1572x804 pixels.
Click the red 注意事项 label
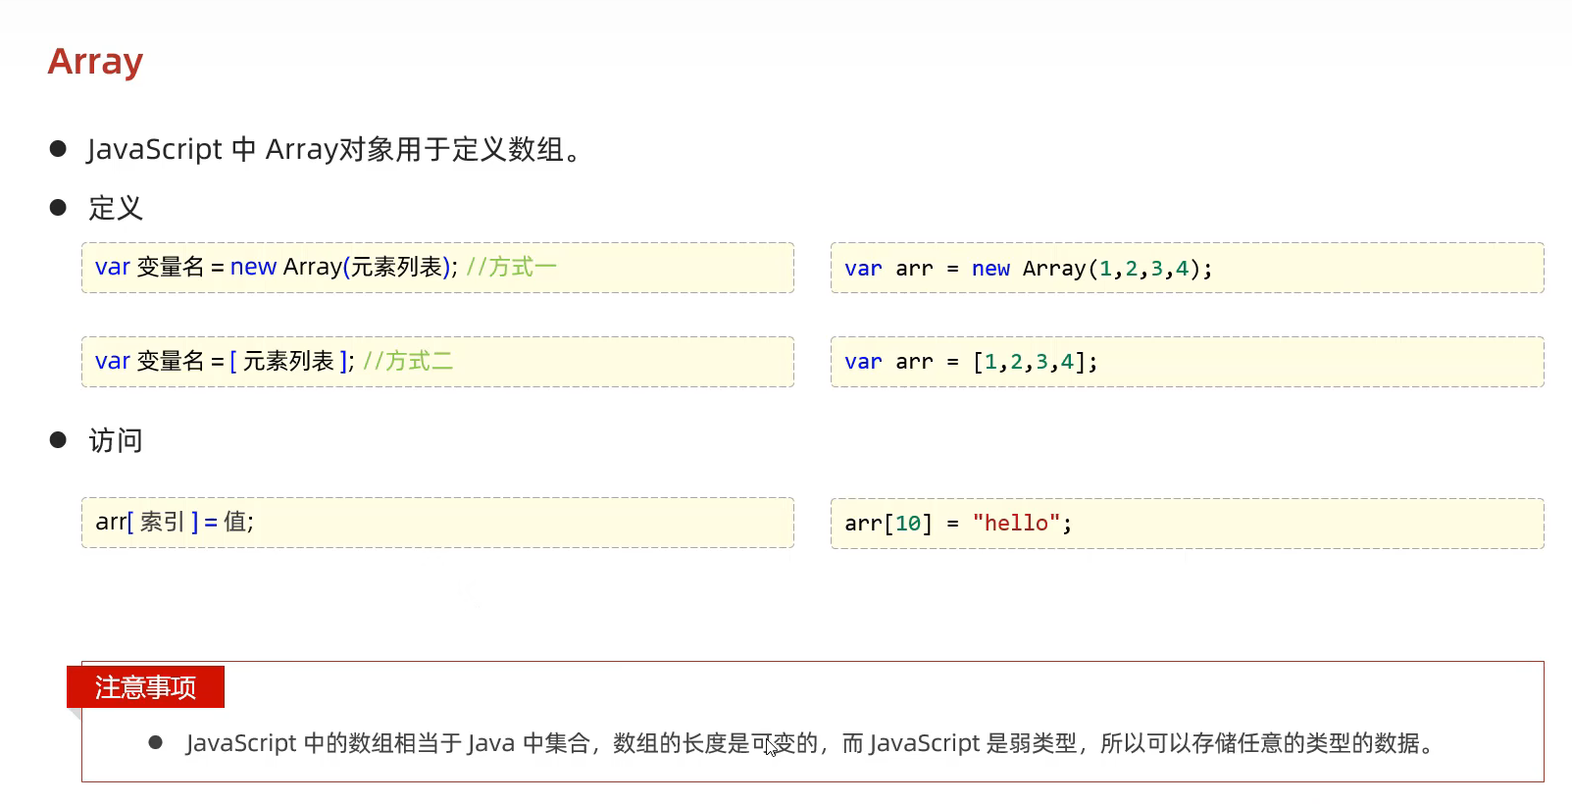click(x=145, y=686)
